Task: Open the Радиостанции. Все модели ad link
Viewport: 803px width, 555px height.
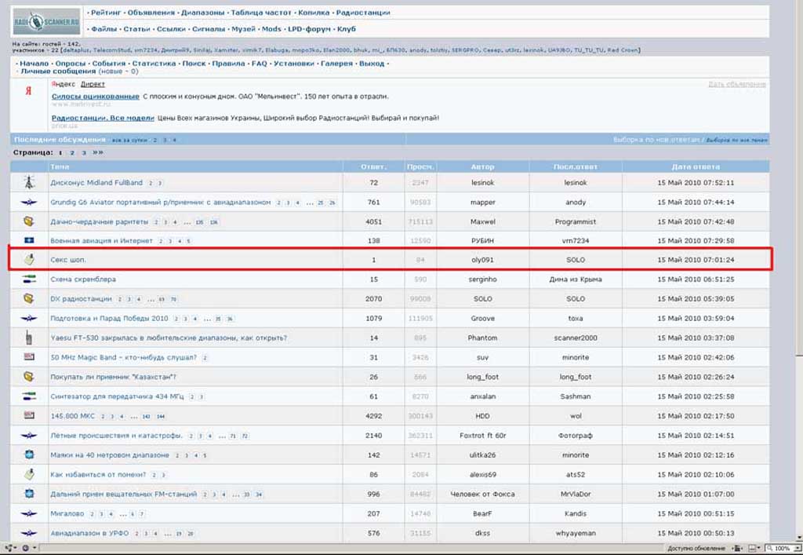Action: click(x=103, y=118)
